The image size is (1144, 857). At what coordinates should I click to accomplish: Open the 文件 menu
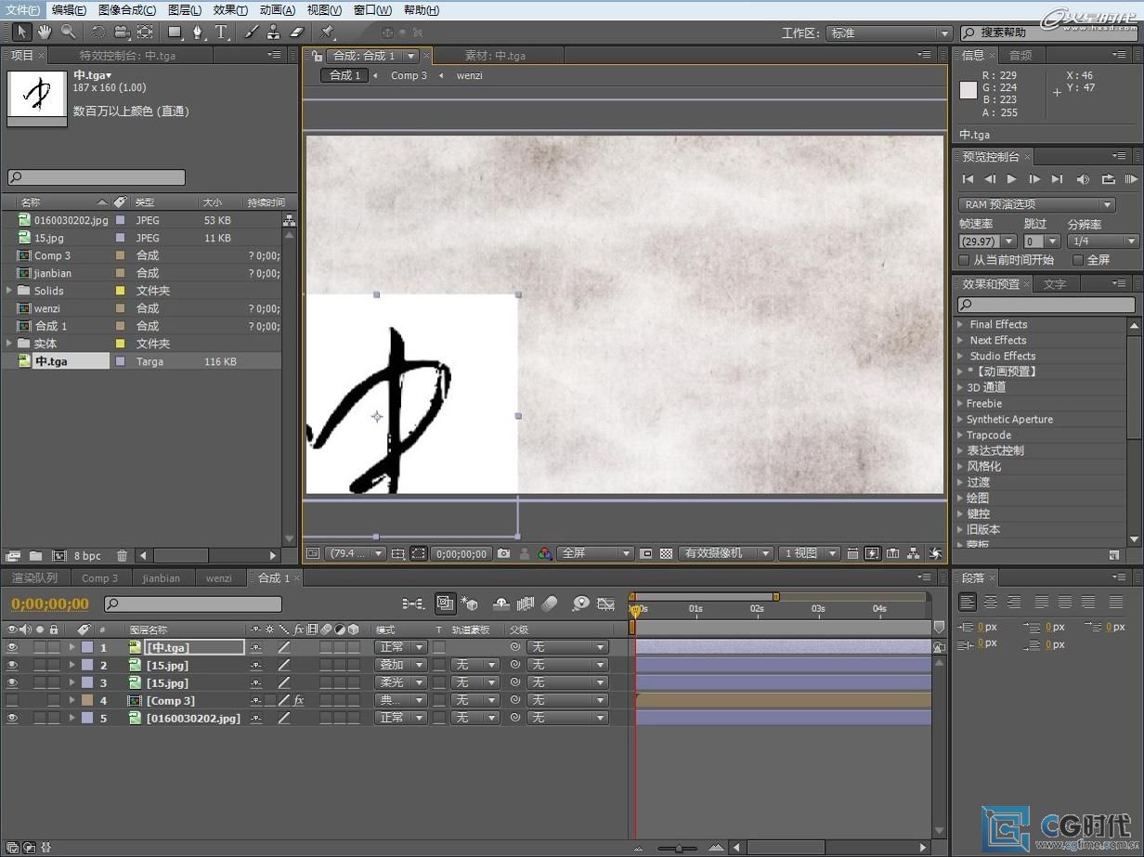pos(22,10)
